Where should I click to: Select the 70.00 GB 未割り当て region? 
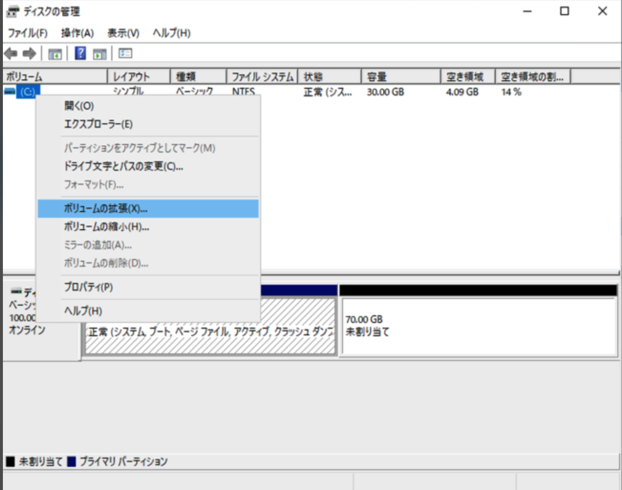click(x=480, y=325)
